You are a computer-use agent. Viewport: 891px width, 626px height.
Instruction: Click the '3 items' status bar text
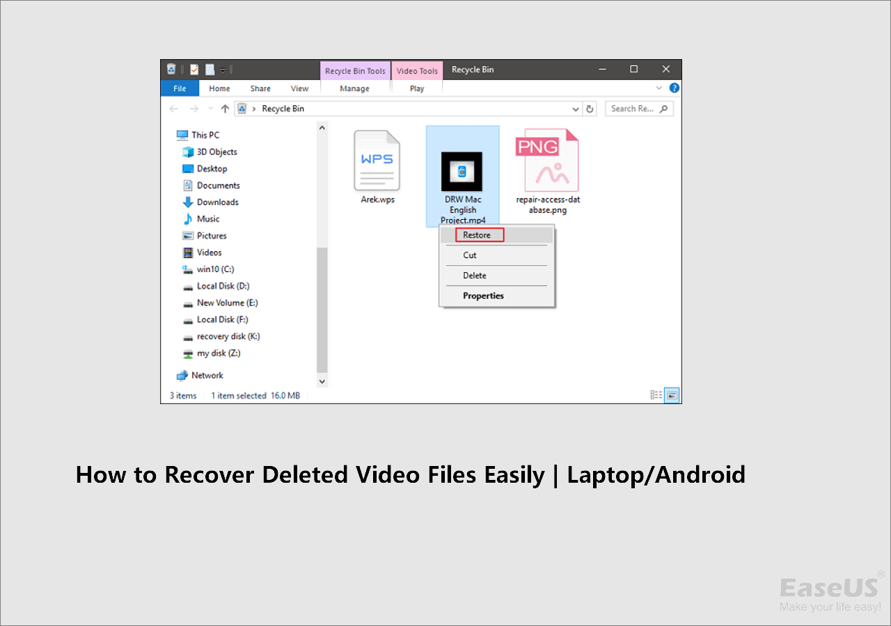[183, 396]
